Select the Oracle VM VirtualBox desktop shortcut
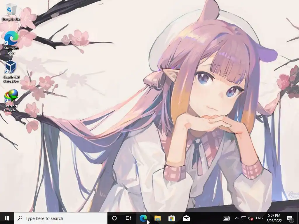Viewport: 299px width, 224px height. (x=11, y=72)
